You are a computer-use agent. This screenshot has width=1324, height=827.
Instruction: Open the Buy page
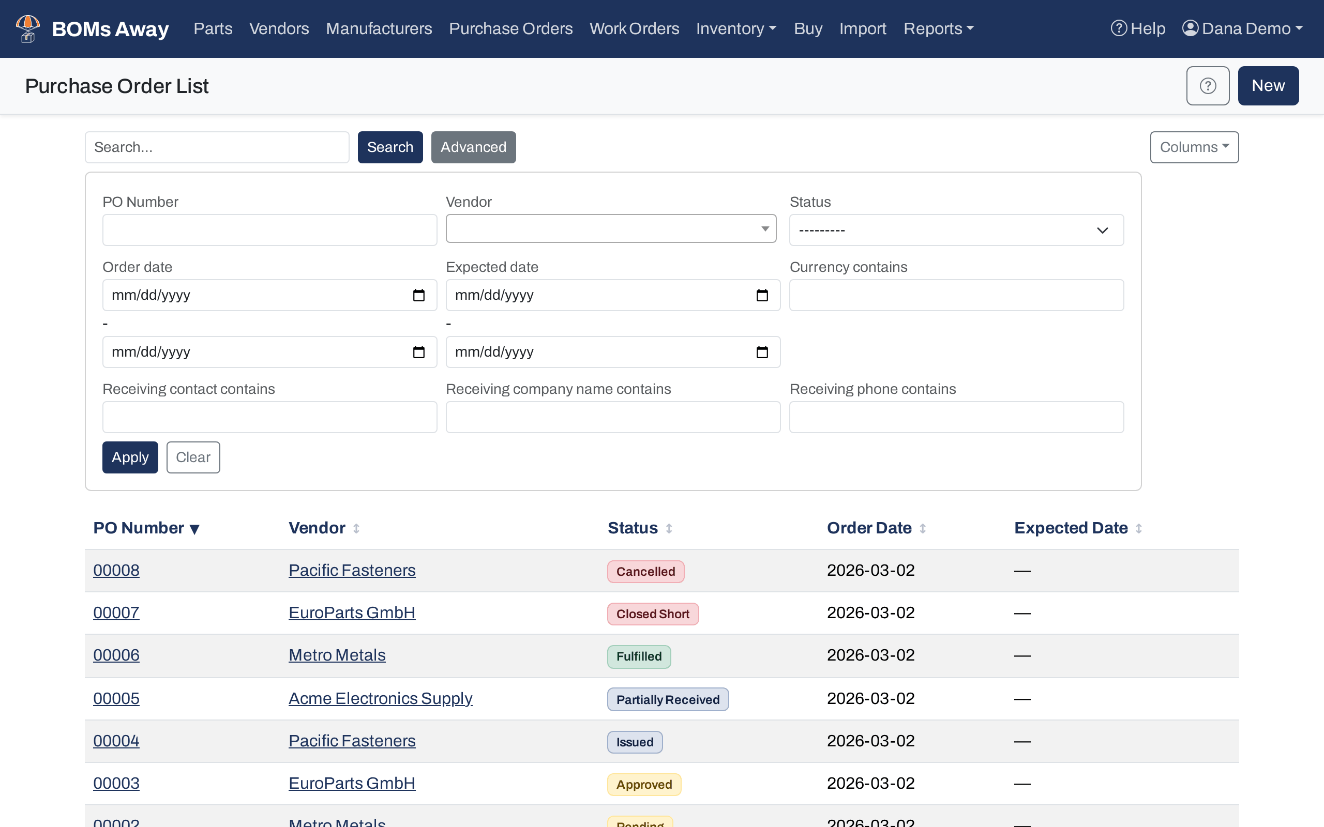tap(807, 28)
